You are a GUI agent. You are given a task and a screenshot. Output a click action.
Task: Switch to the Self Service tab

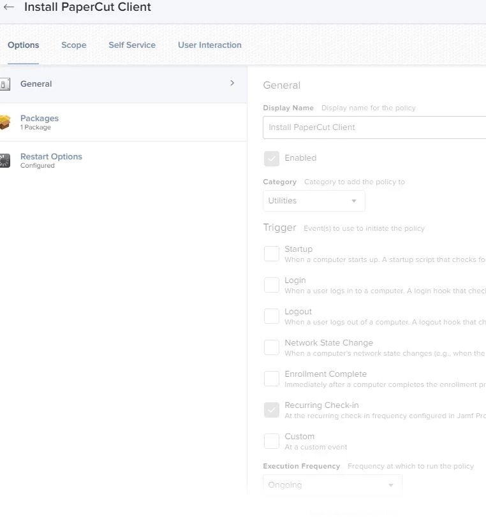132,45
